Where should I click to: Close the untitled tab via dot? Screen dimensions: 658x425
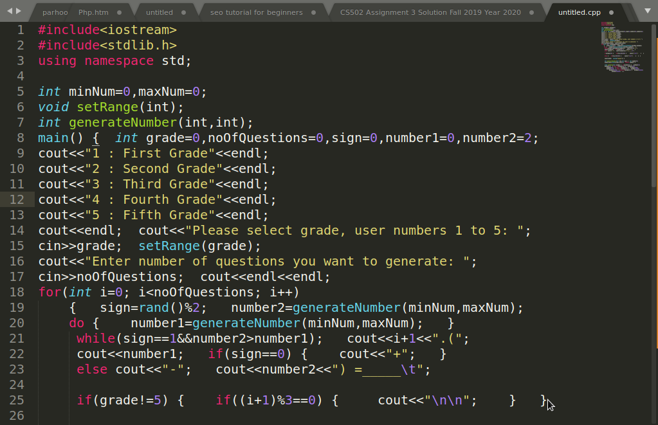(183, 13)
